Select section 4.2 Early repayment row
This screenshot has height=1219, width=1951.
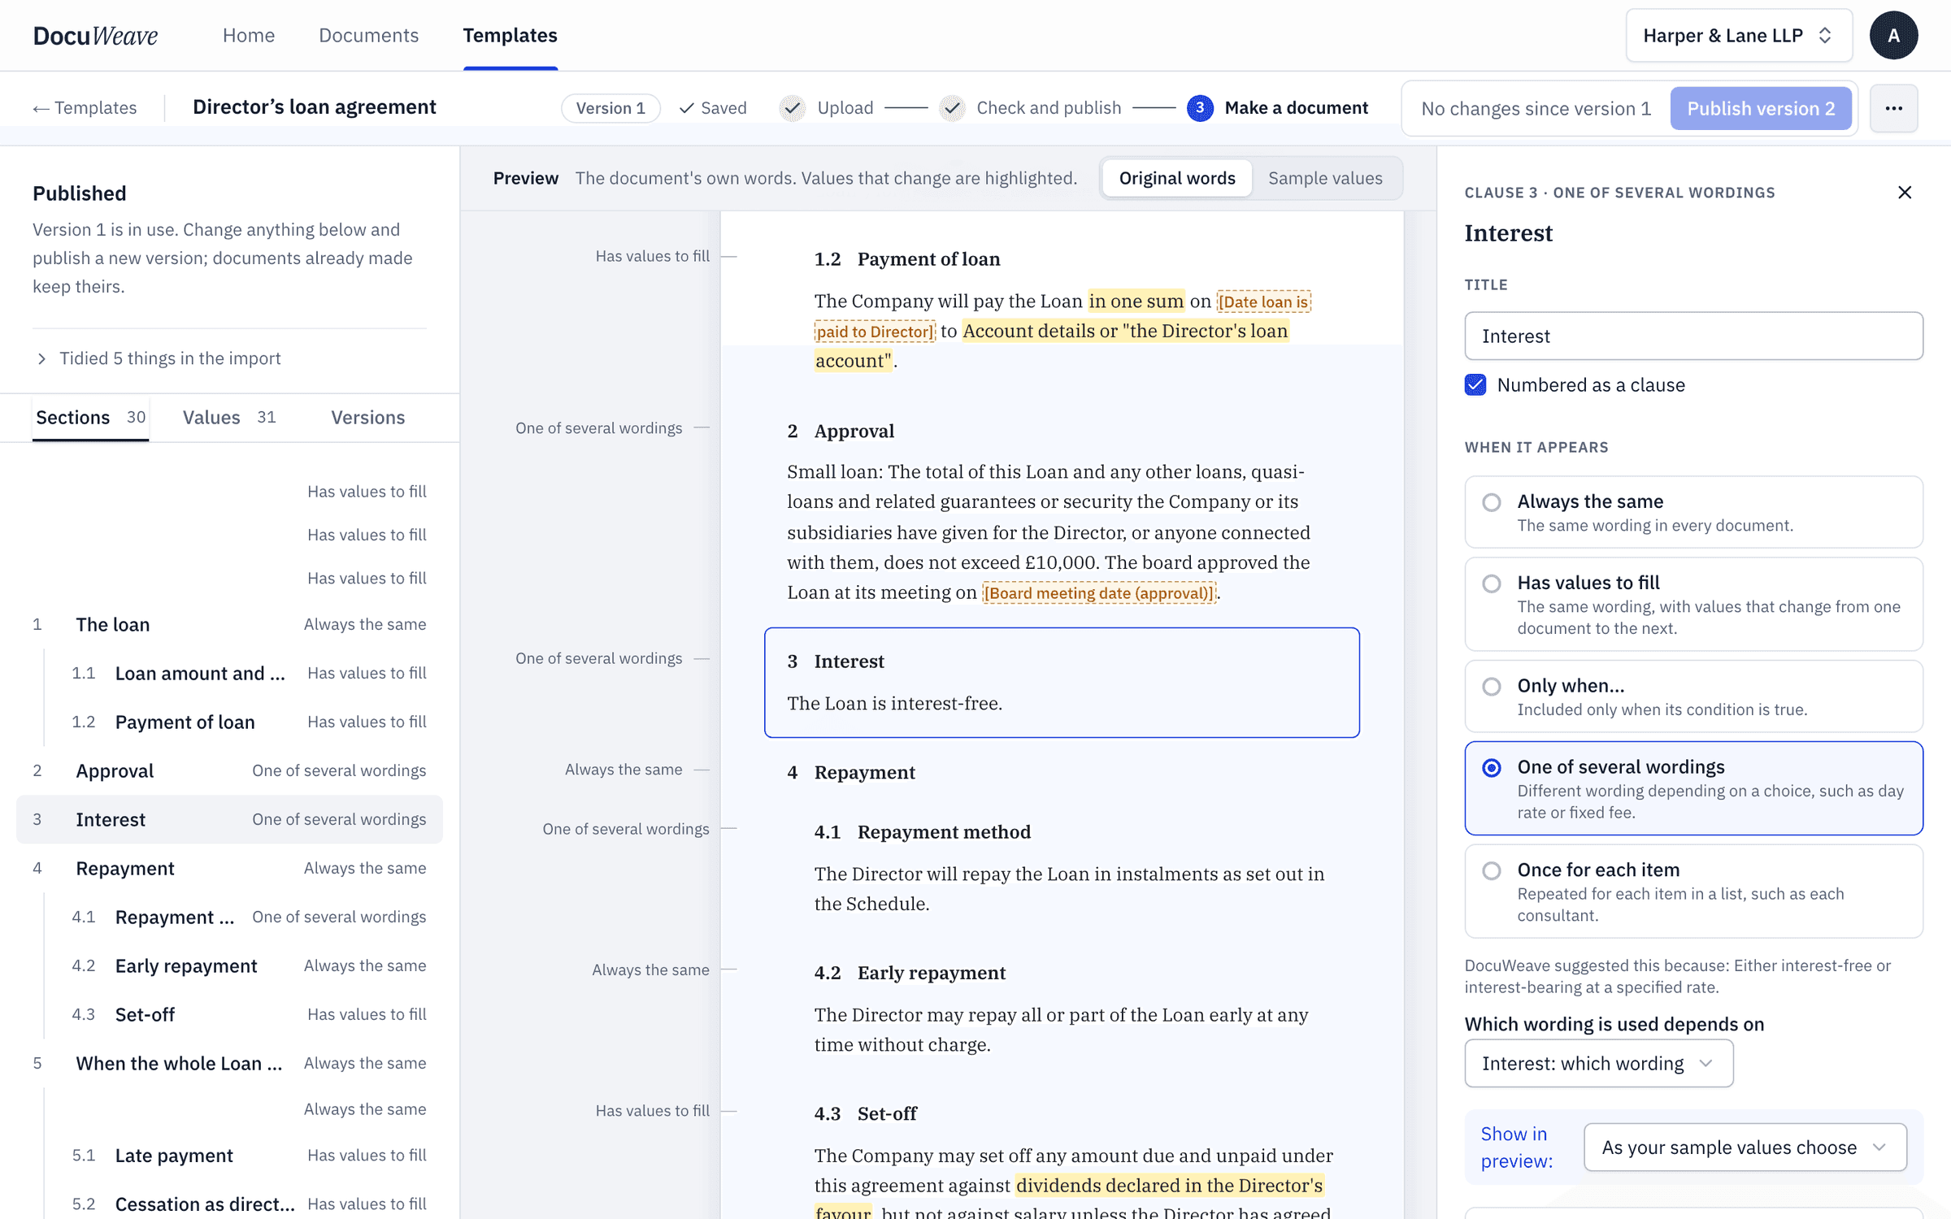(x=229, y=965)
